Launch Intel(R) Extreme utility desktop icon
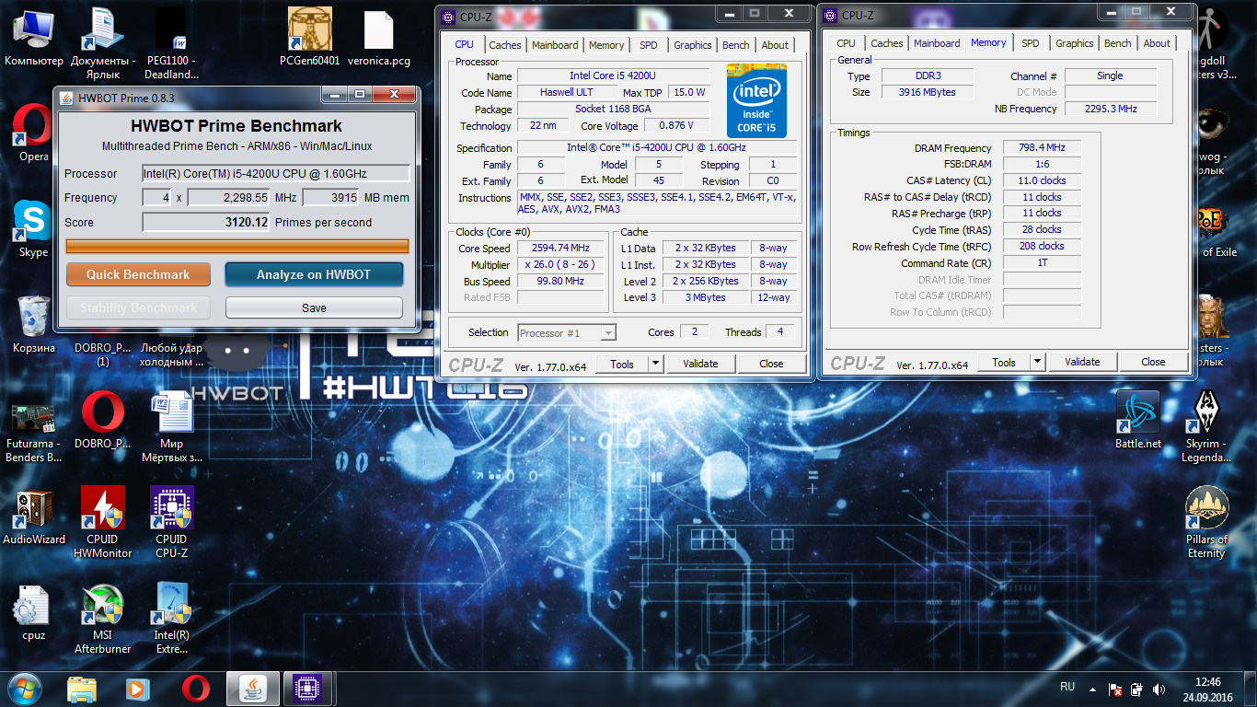The height and width of the screenshot is (707, 1257). 171,619
